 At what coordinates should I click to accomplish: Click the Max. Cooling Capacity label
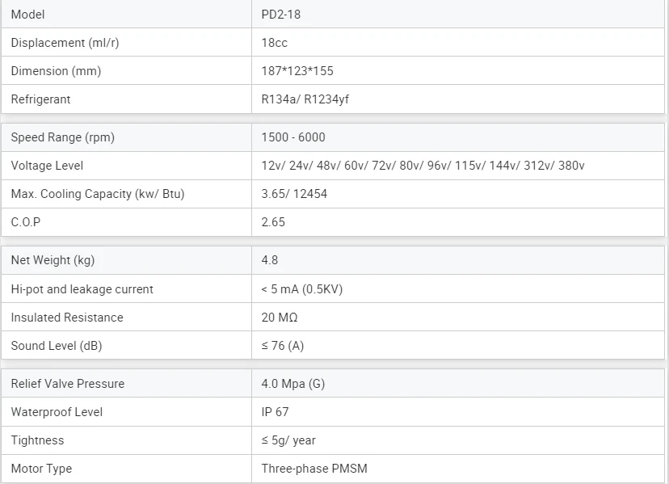pos(98,194)
